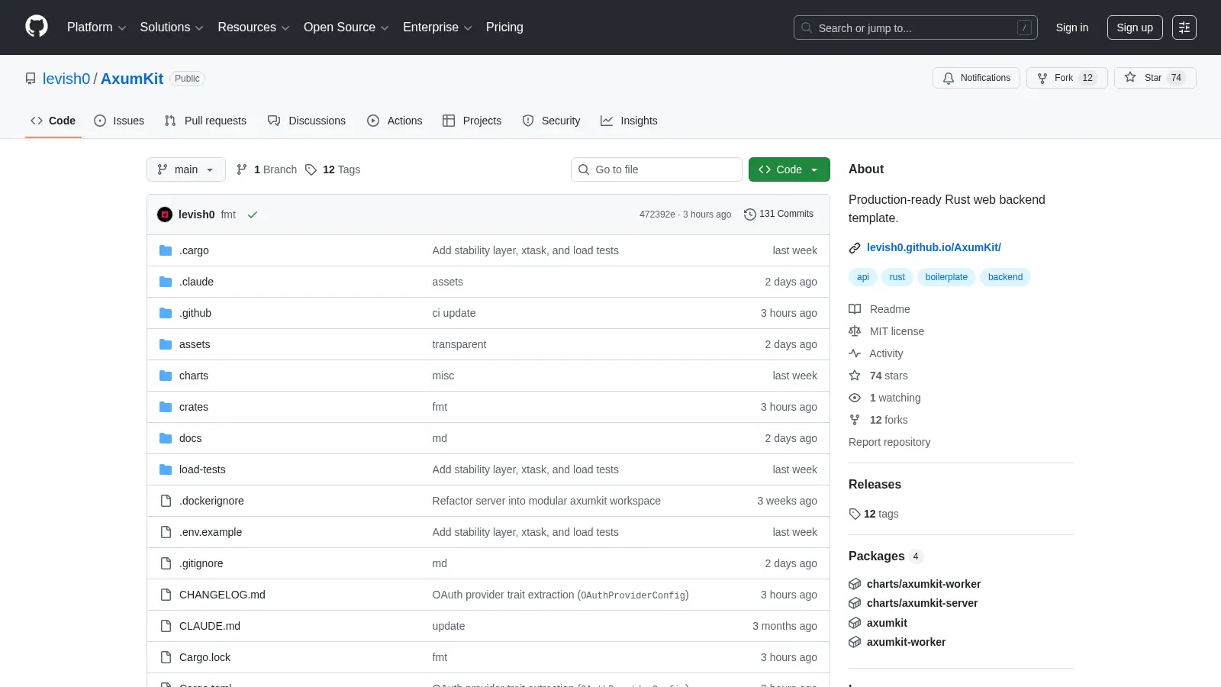Screen dimensions: 1221x687
Task: Expand the Enterprise menu
Action: pos(437,27)
